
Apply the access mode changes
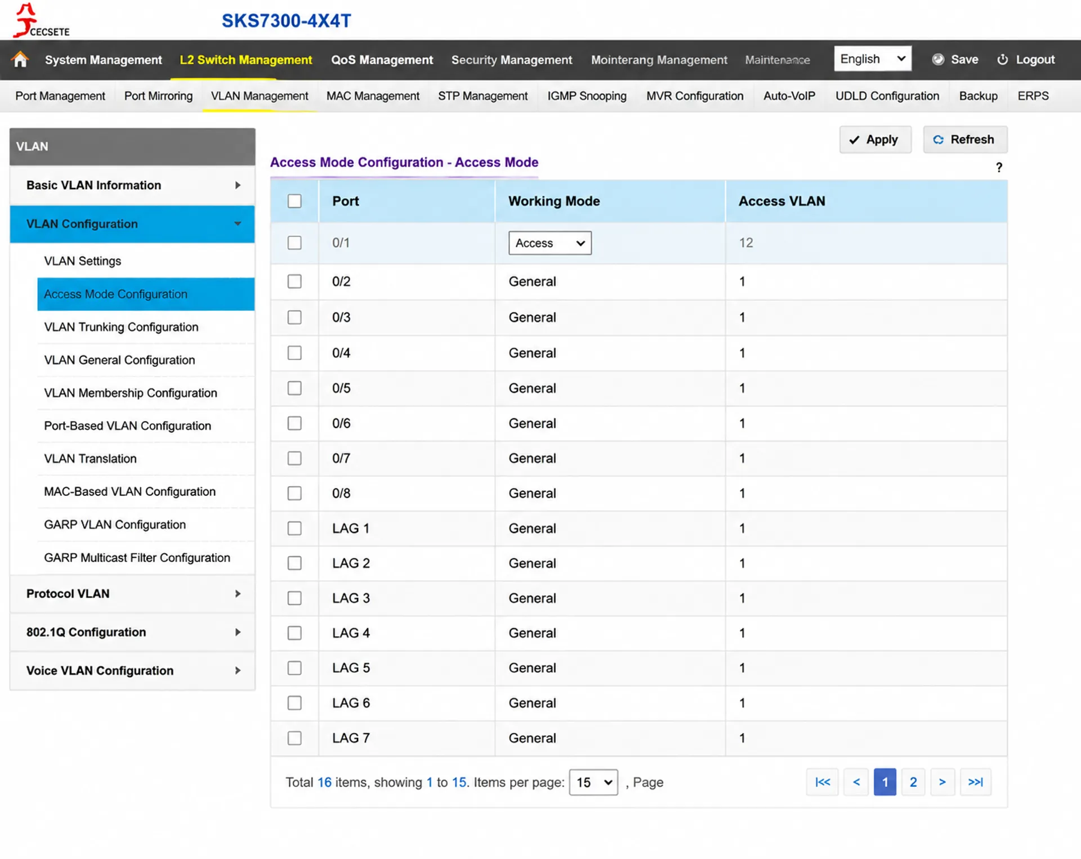875,140
